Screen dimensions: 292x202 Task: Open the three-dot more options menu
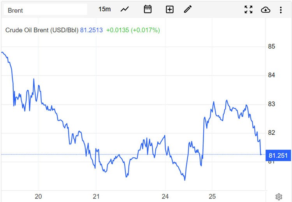[281, 10]
